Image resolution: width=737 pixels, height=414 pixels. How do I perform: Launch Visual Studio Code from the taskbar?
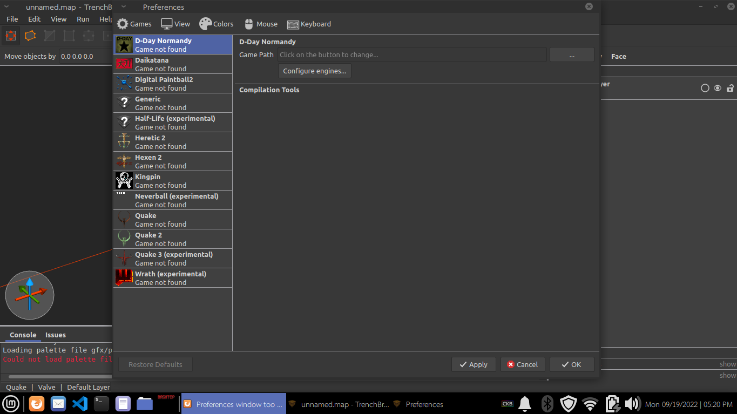pyautogui.click(x=79, y=403)
